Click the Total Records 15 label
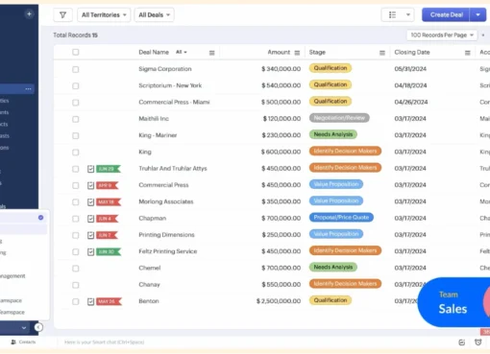Viewport: 490px width, 354px height. coord(76,35)
